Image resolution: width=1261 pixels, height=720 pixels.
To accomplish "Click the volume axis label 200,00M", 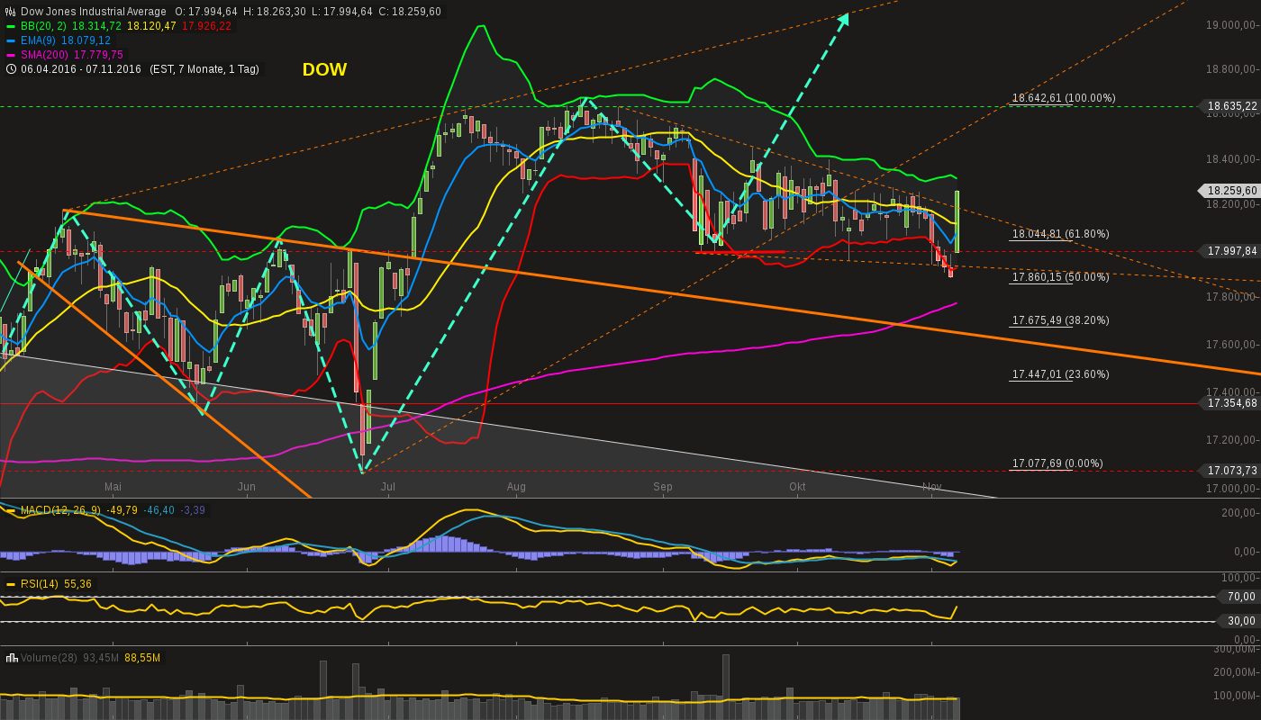I will click(x=1236, y=672).
